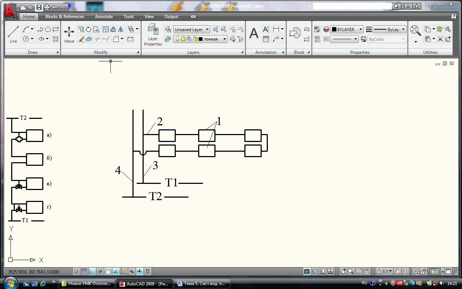
Task: Toggle Ortho mode in status bar
Action: [x=92, y=271]
